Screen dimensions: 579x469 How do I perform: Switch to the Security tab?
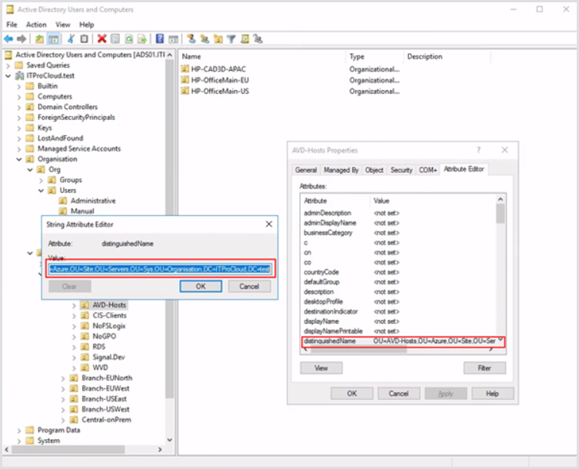pos(401,170)
